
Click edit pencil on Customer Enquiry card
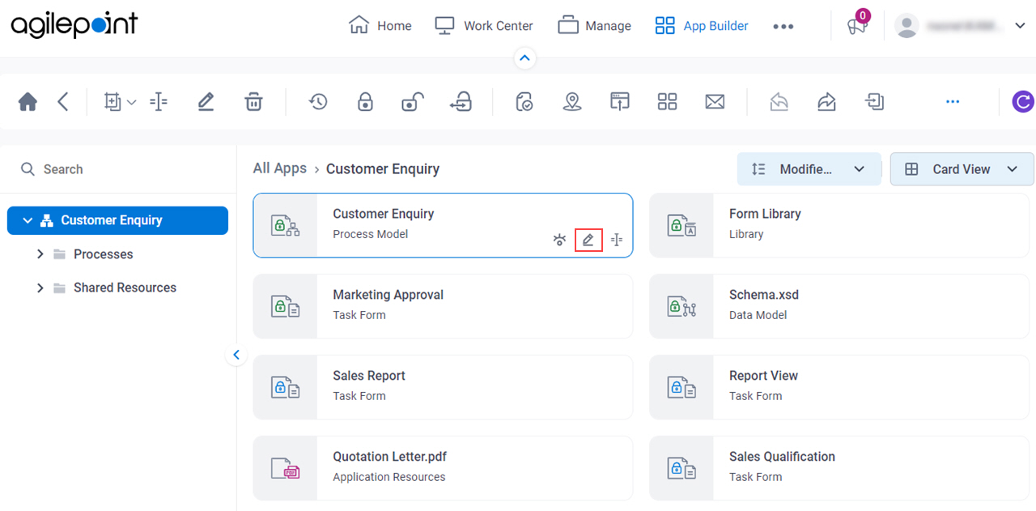point(588,240)
